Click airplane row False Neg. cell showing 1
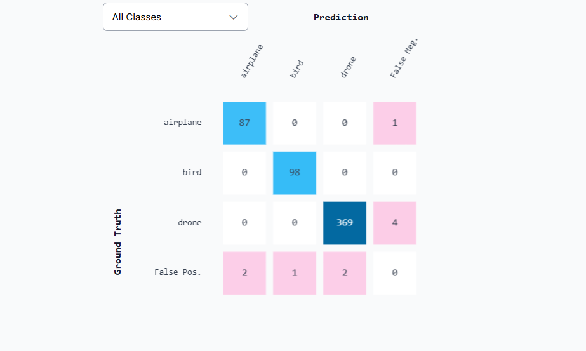This screenshot has height=351, width=586. (395, 123)
